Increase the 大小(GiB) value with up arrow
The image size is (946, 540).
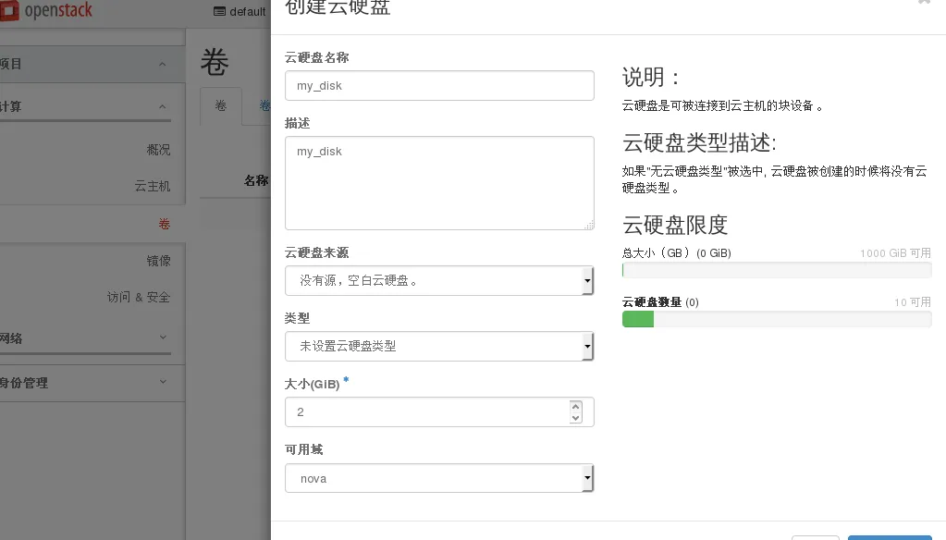click(x=576, y=406)
